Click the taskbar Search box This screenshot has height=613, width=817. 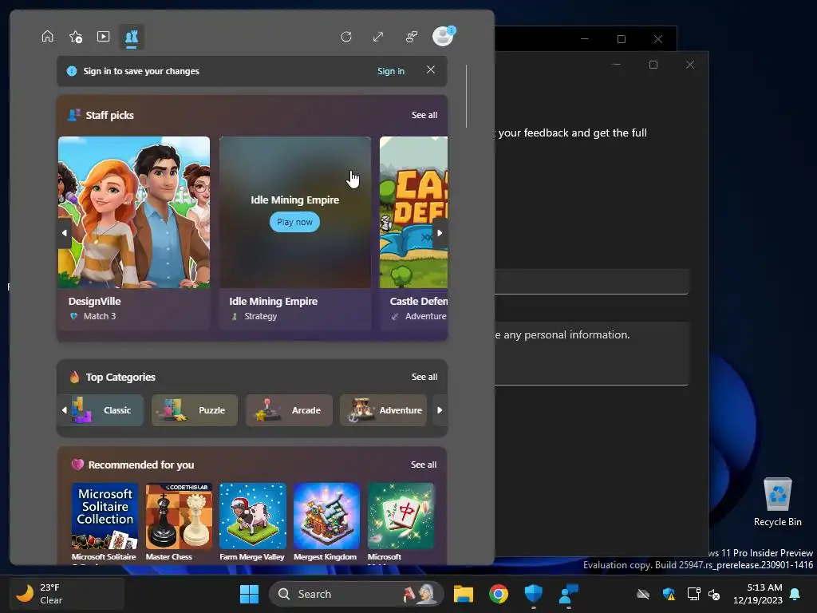pyautogui.click(x=357, y=594)
